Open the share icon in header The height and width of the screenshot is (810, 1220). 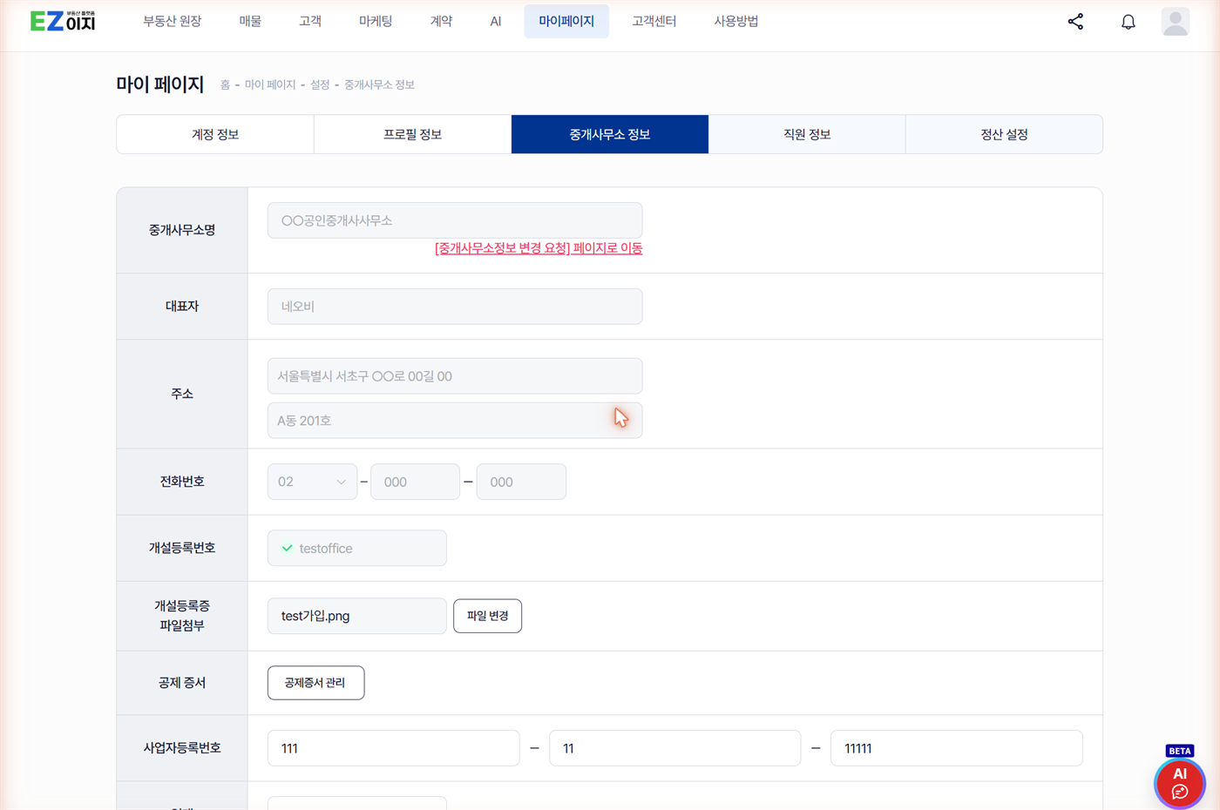pos(1075,22)
